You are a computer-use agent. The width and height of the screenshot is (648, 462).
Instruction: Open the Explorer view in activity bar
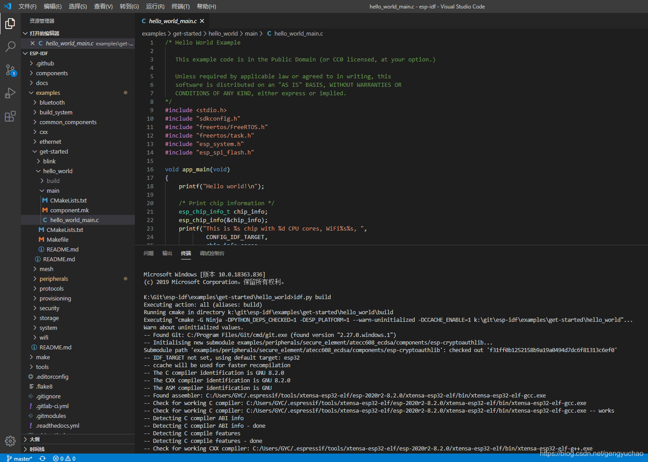tap(10, 24)
